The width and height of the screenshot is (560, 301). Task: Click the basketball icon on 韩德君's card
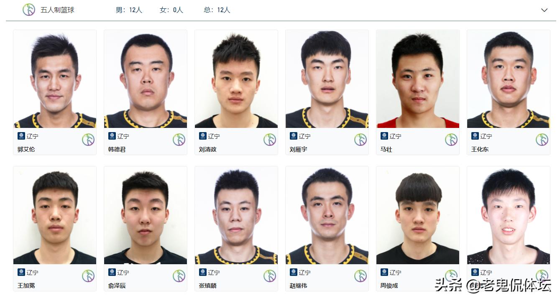pos(179,140)
